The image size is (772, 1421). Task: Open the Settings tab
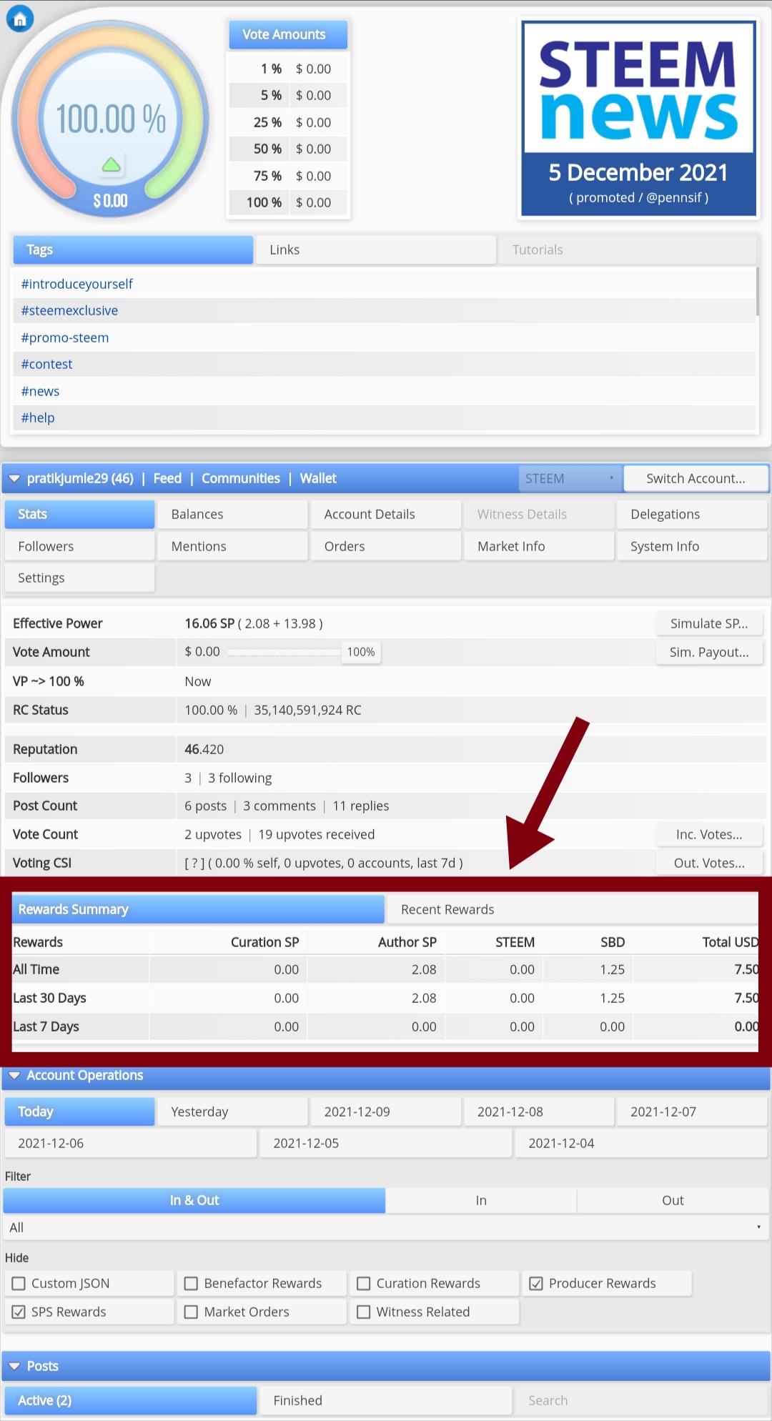pyautogui.click(x=79, y=578)
